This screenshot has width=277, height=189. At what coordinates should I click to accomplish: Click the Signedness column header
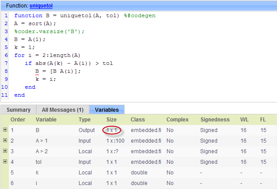click(x=215, y=120)
